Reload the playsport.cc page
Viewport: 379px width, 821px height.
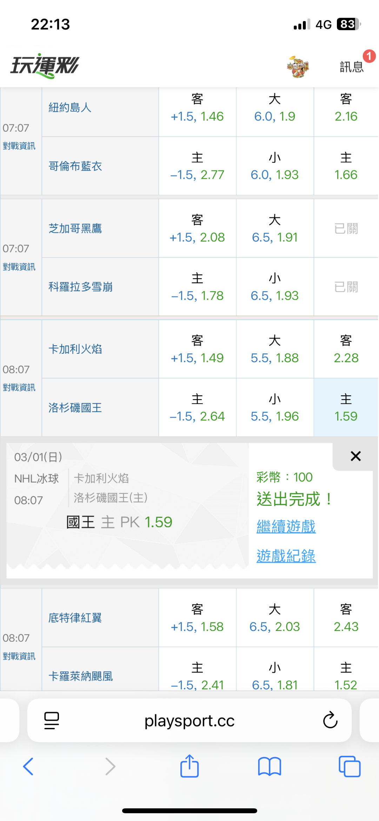(330, 721)
